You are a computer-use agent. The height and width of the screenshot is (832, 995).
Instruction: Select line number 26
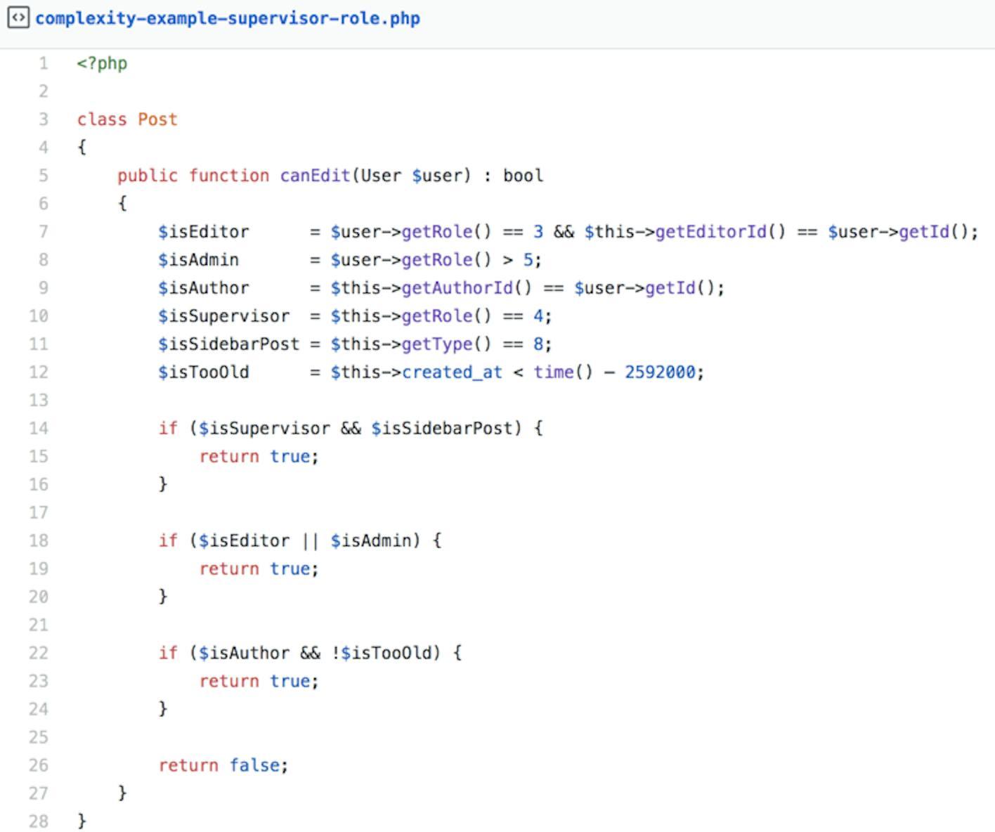(x=39, y=765)
